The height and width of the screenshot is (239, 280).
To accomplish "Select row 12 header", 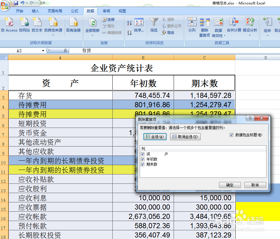I will coord(4,179).
